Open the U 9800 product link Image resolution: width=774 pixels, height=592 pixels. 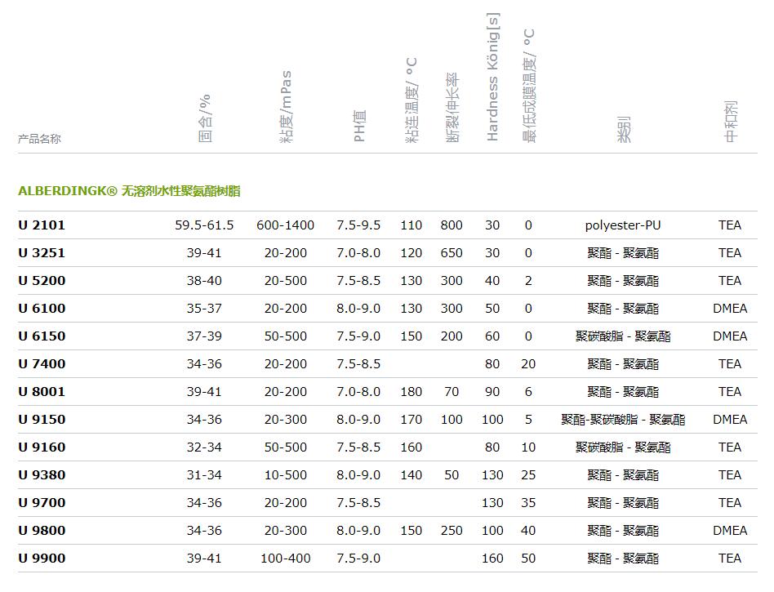click(x=42, y=531)
